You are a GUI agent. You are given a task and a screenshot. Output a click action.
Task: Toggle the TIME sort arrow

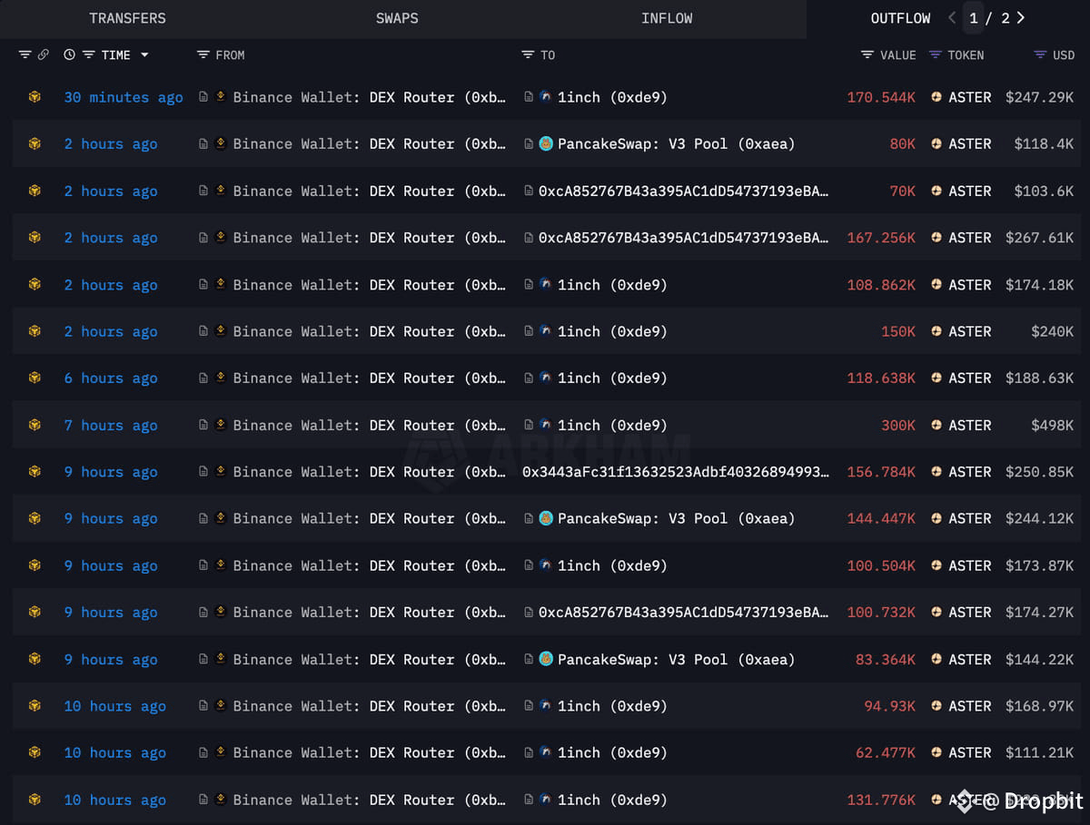144,55
